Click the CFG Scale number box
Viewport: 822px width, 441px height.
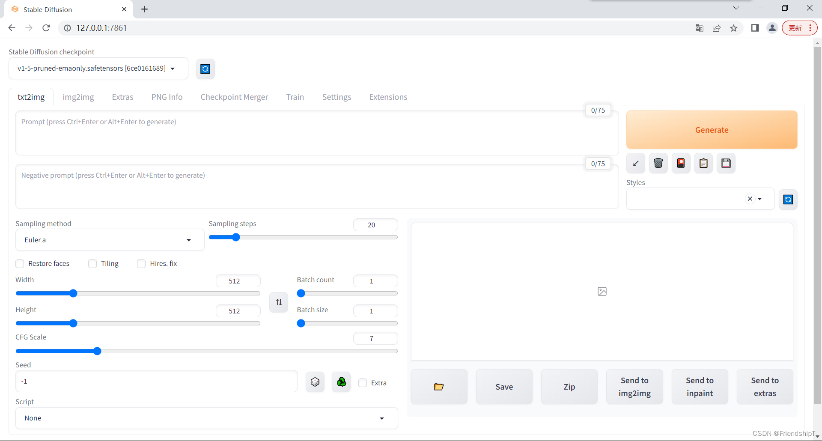375,338
